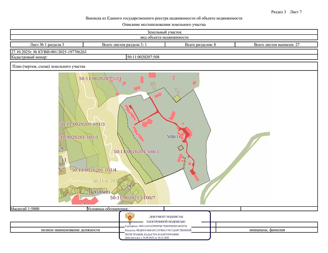Click the "Лист № 1 раздела 3" cell
This screenshot has width=328, height=253.
[x=47, y=44]
